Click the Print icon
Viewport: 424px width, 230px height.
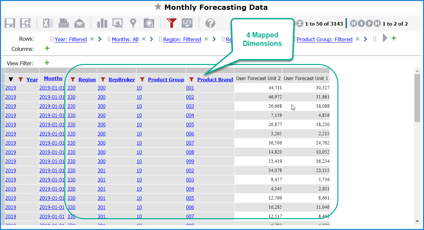64,23
